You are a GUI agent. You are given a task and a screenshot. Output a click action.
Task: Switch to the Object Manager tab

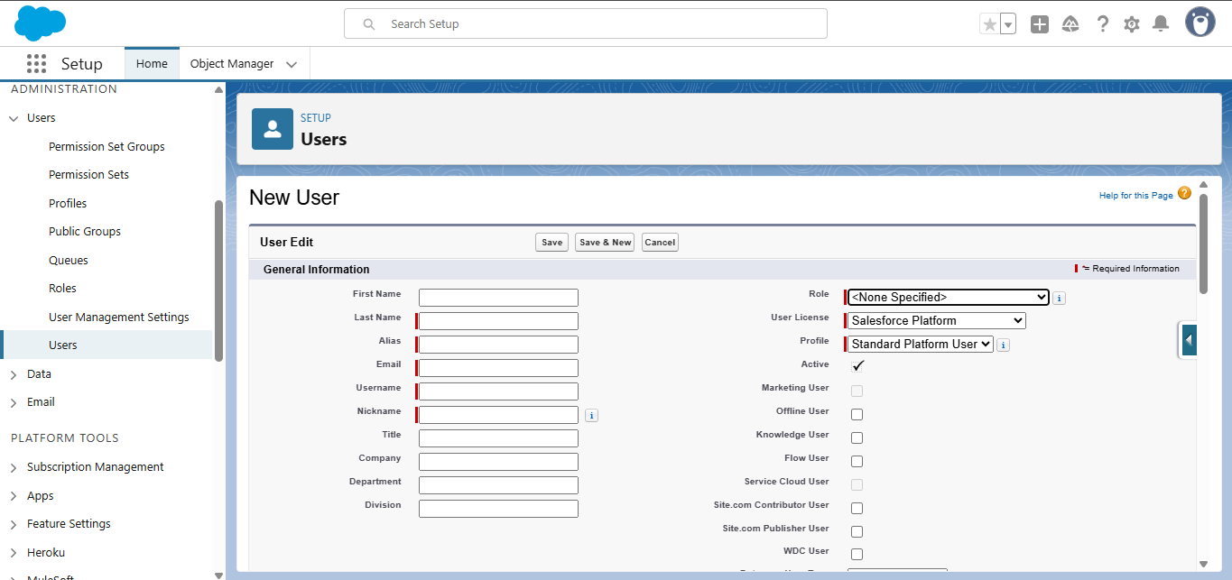pyautogui.click(x=232, y=64)
